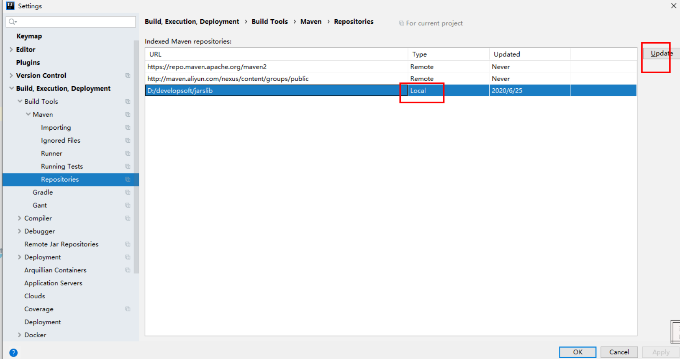This screenshot has width=680, height=359.
Task: Select the D:/developsoft/jarslib local repository
Action: pos(391,90)
